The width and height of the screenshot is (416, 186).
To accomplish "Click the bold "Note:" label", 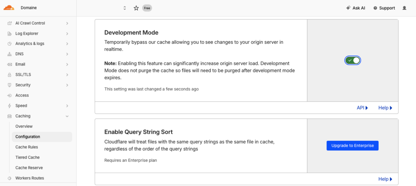I will tap(110, 63).
